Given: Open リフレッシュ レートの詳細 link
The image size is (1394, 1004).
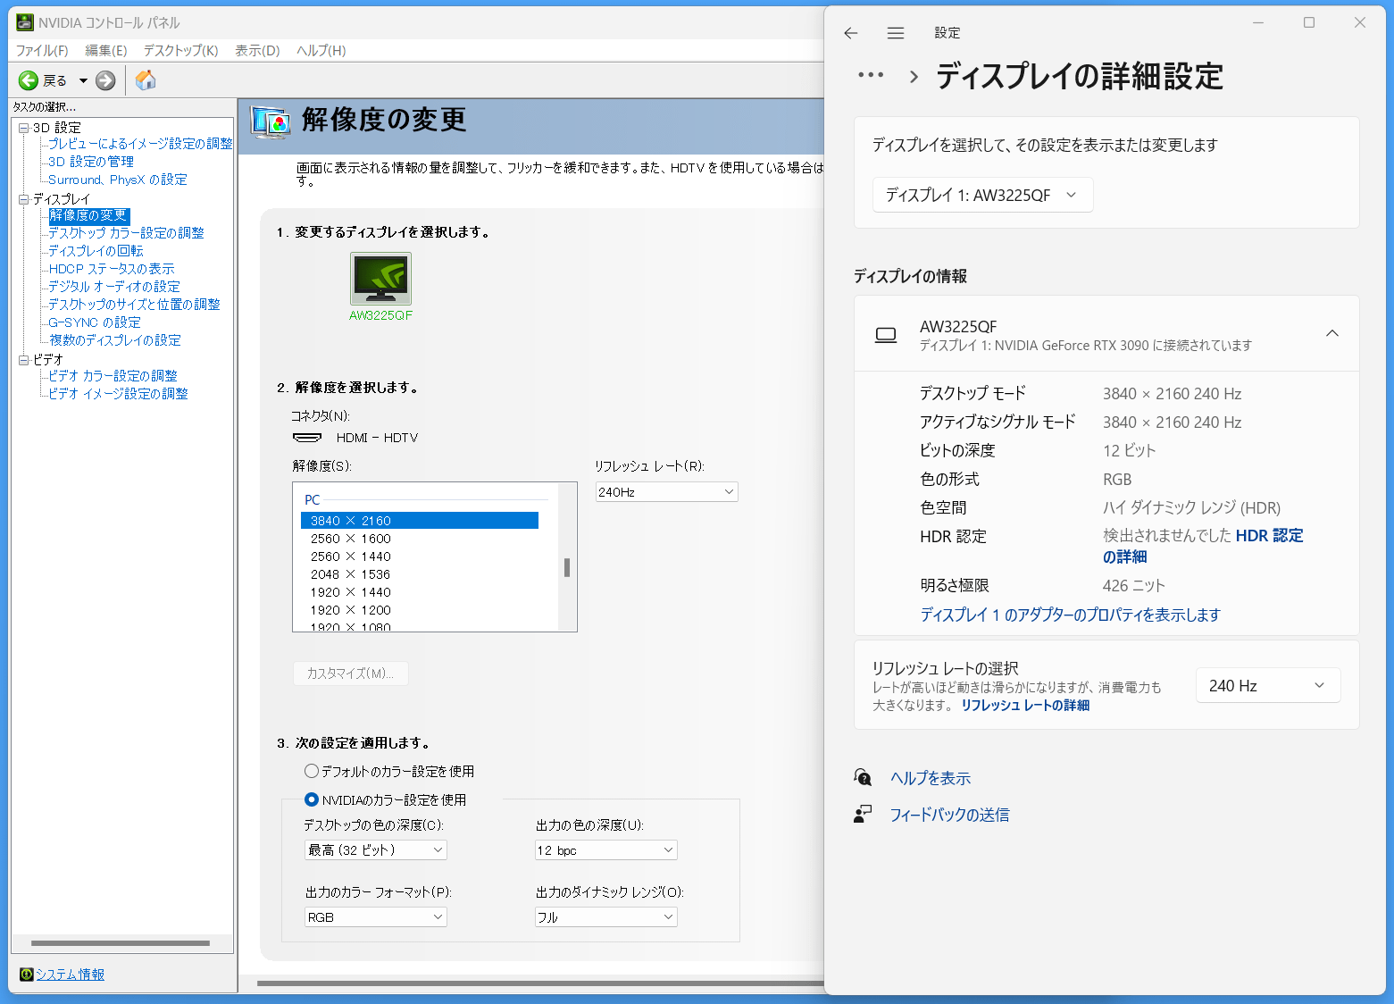Looking at the screenshot, I should click(x=1025, y=706).
